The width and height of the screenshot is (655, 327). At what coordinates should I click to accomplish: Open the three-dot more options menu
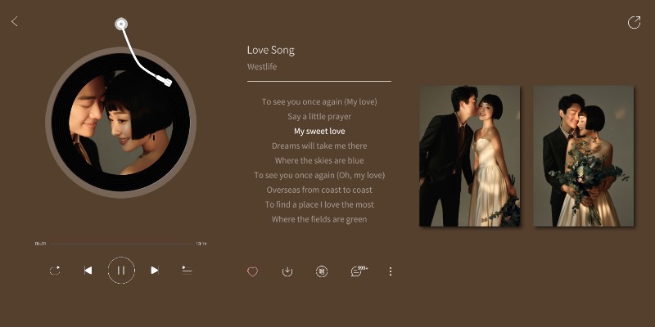pos(391,271)
